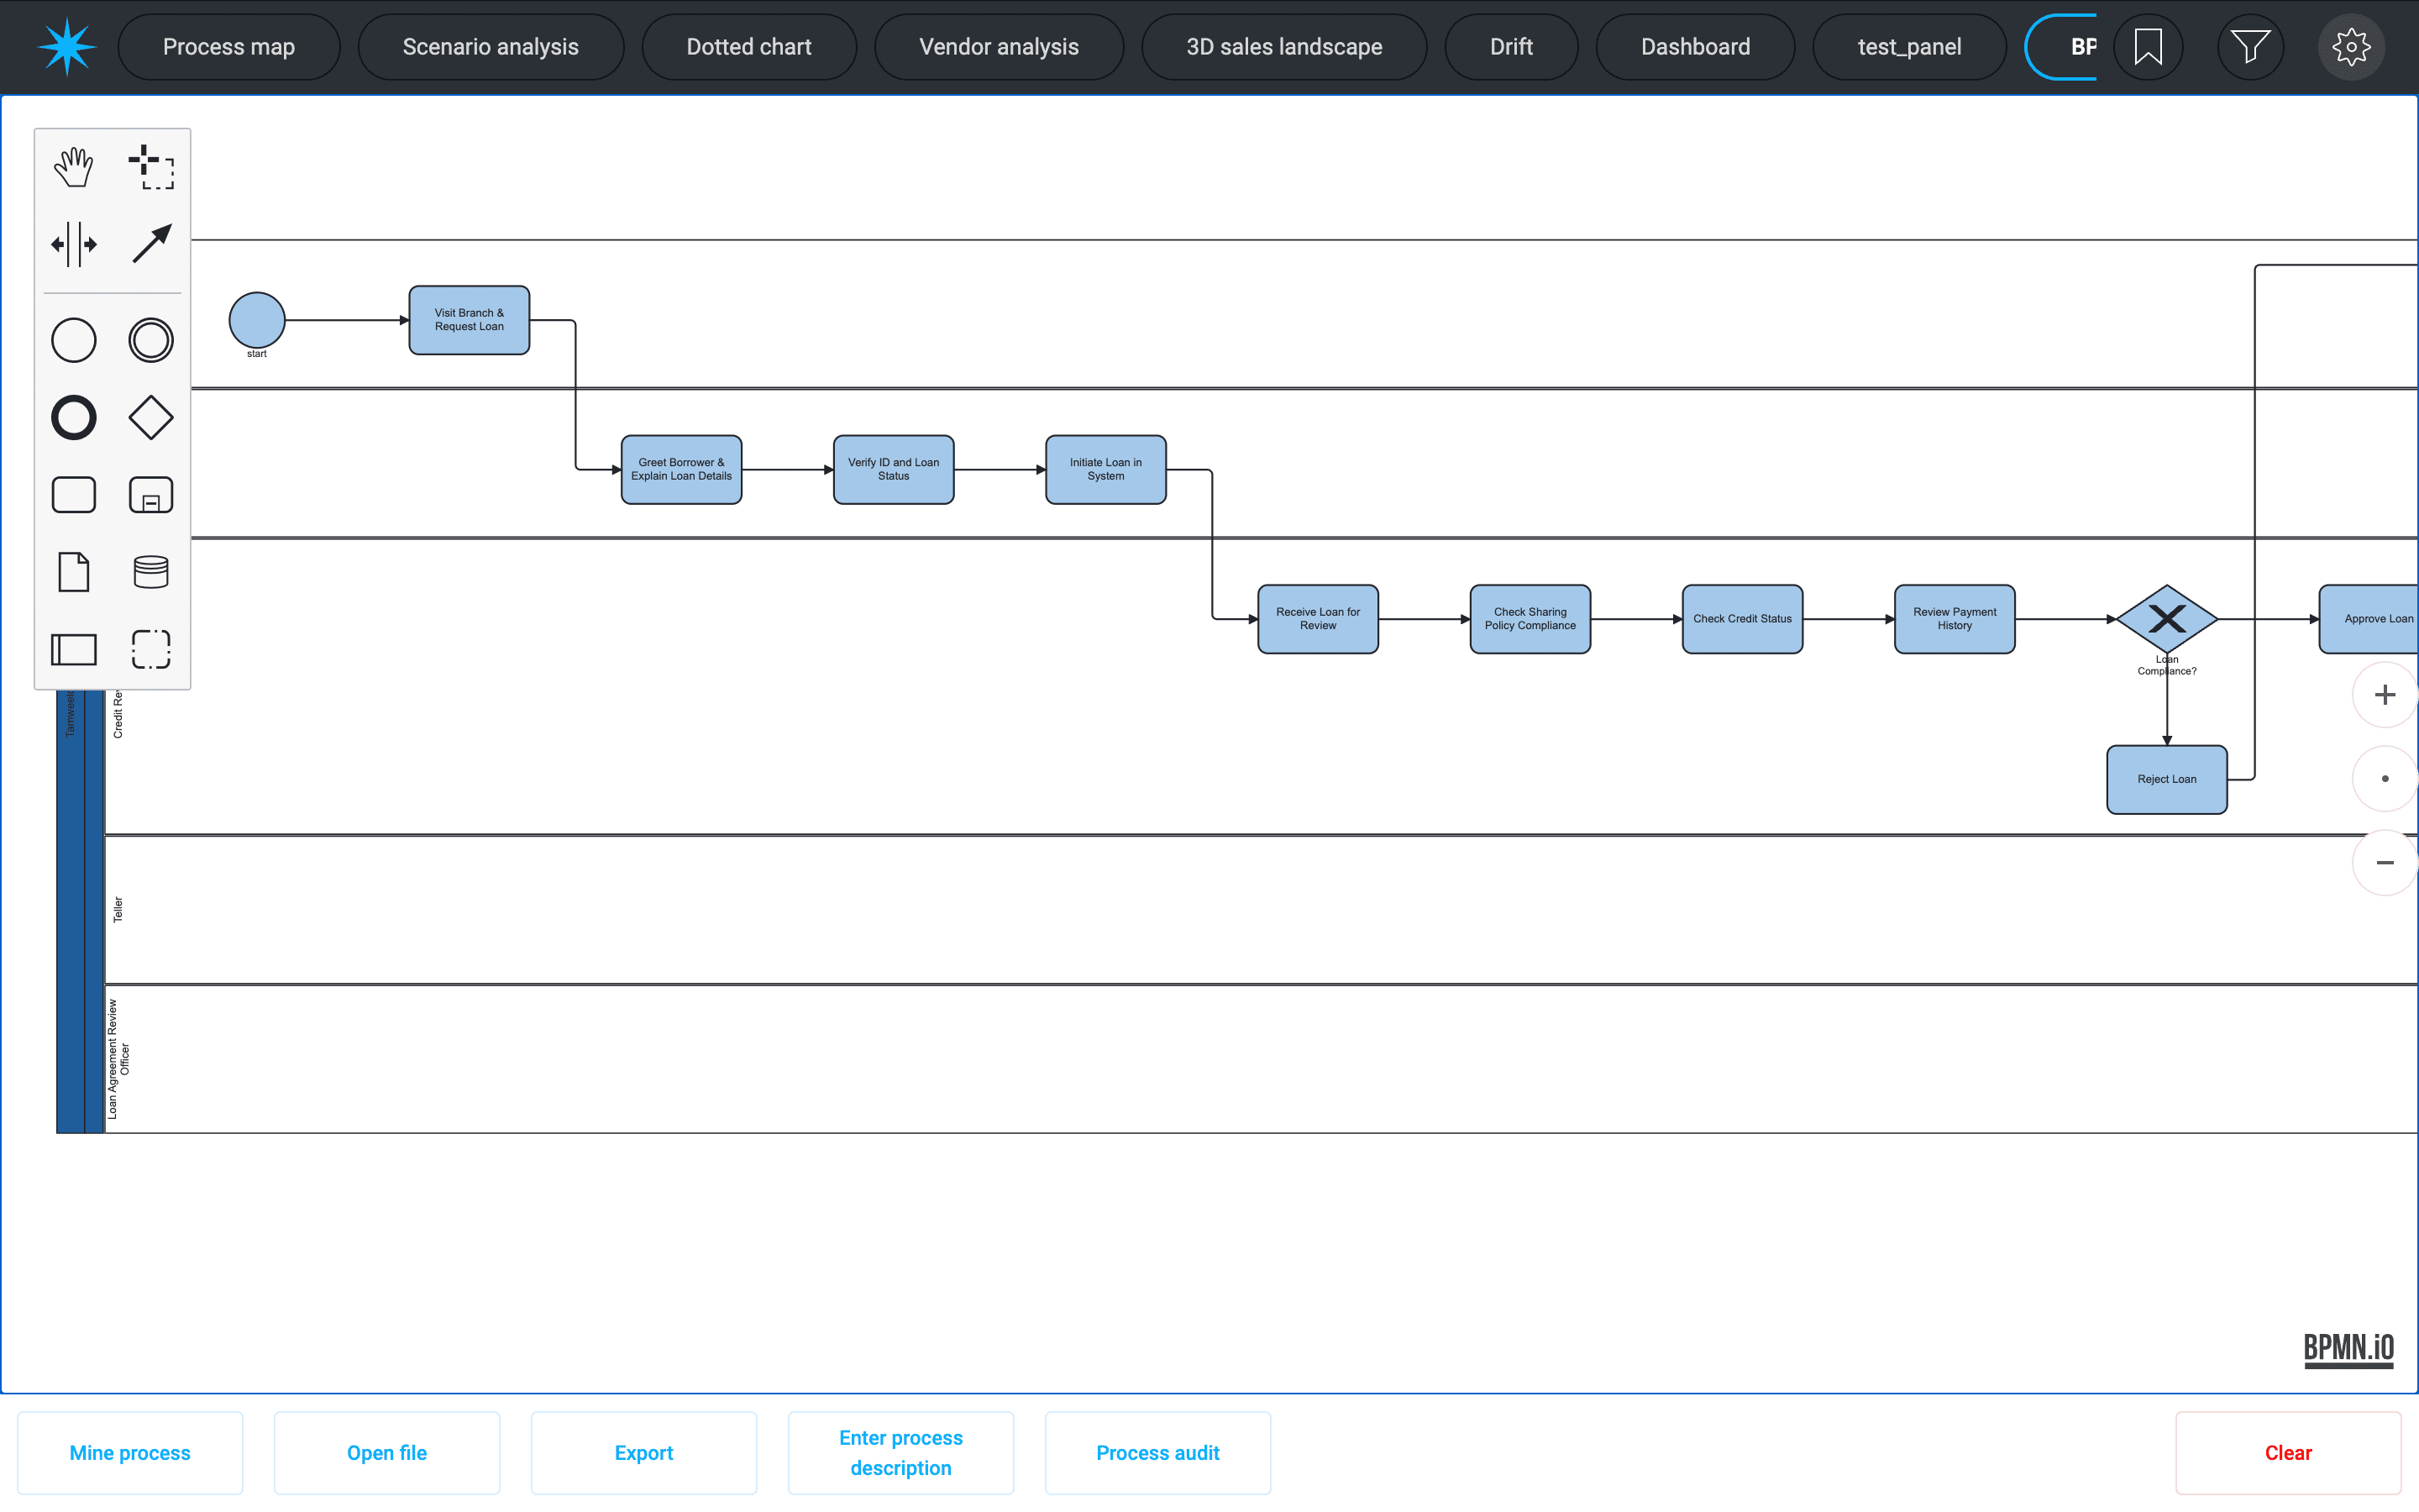Image resolution: width=2419 pixels, height=1512 pixels.
Task: Switch to the Dotted chart tab
Action: (x=748, y=47)
